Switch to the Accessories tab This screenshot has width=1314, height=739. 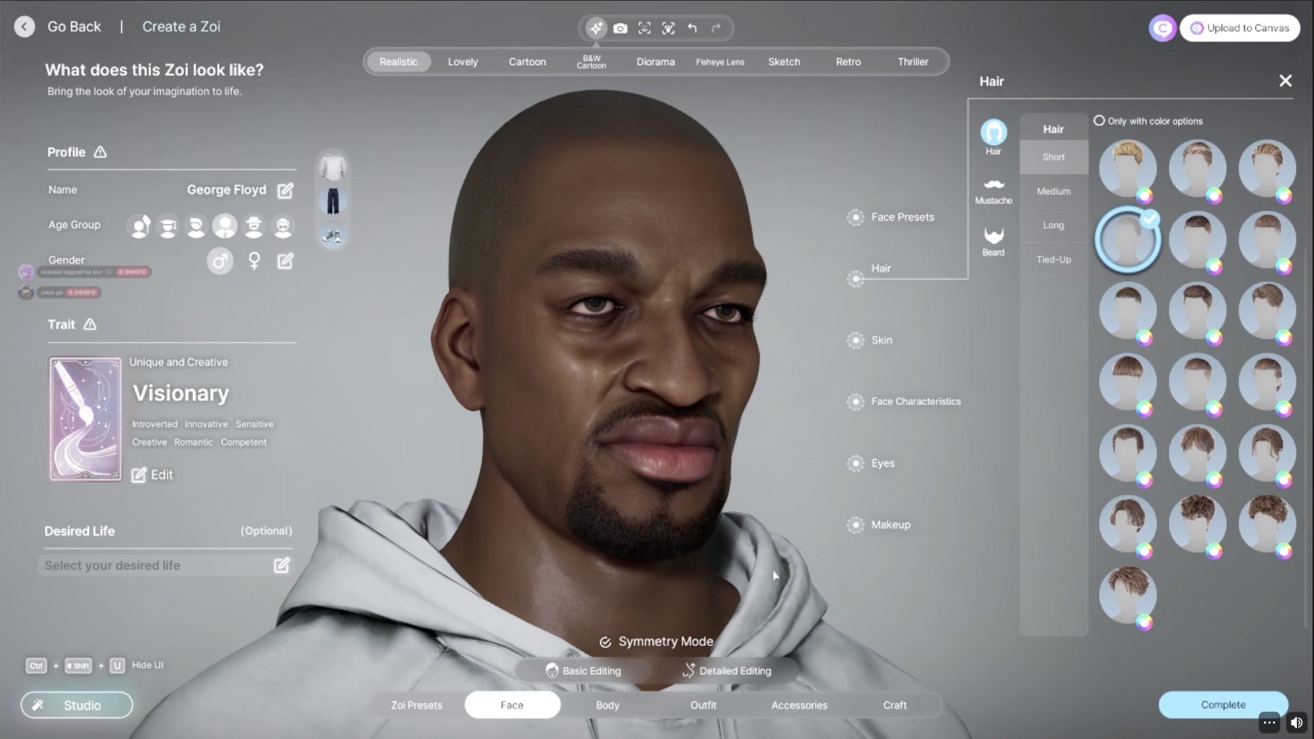pos(799,705)
